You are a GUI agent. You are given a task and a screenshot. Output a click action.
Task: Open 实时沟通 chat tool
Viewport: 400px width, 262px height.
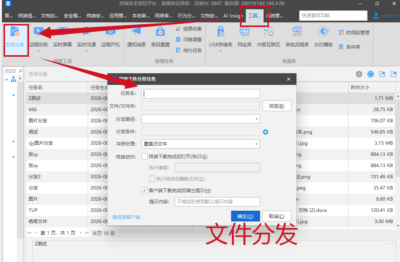[x=87, y=37]
